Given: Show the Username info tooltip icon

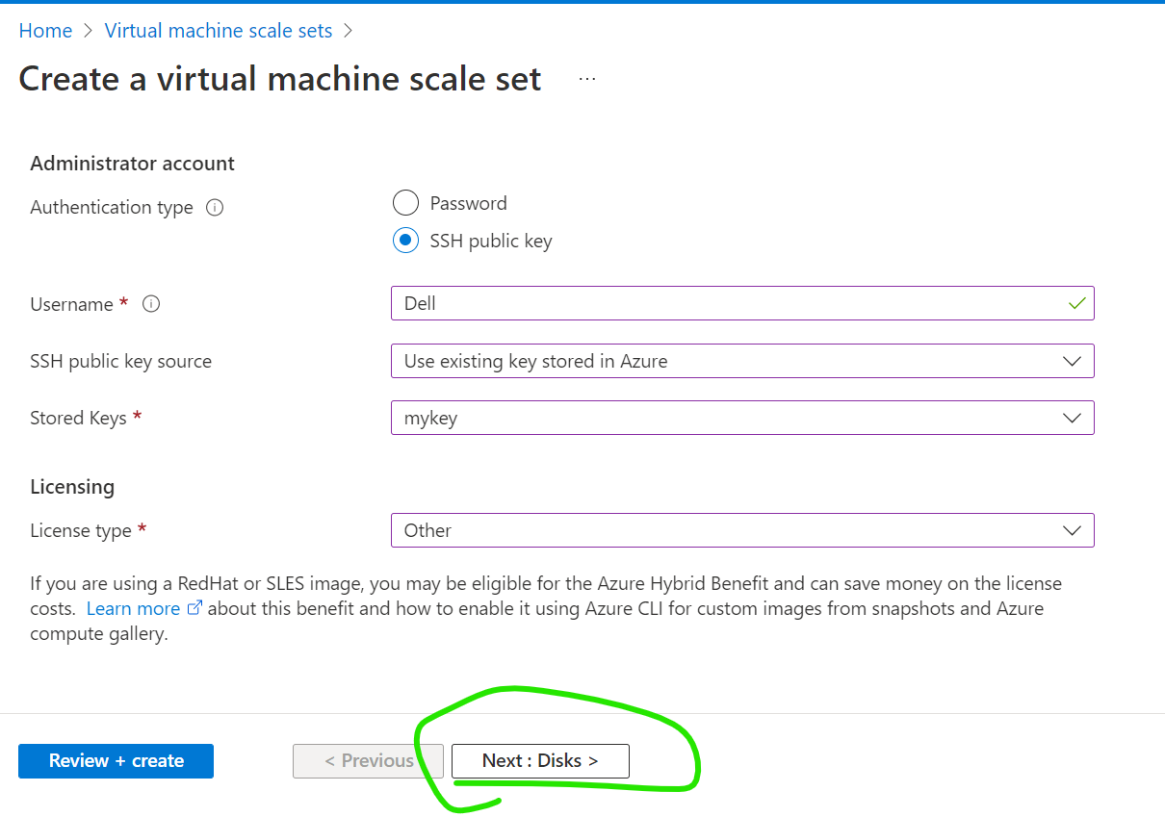Looking at the screenshot, I should click(151, 304).
